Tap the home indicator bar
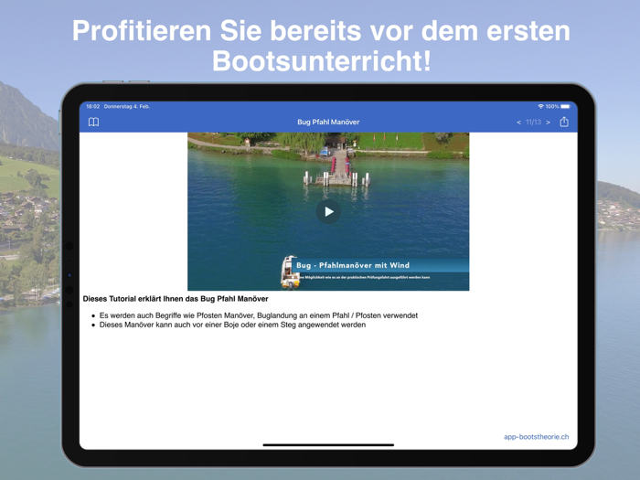The image size is (640, 480). point(328,445)
